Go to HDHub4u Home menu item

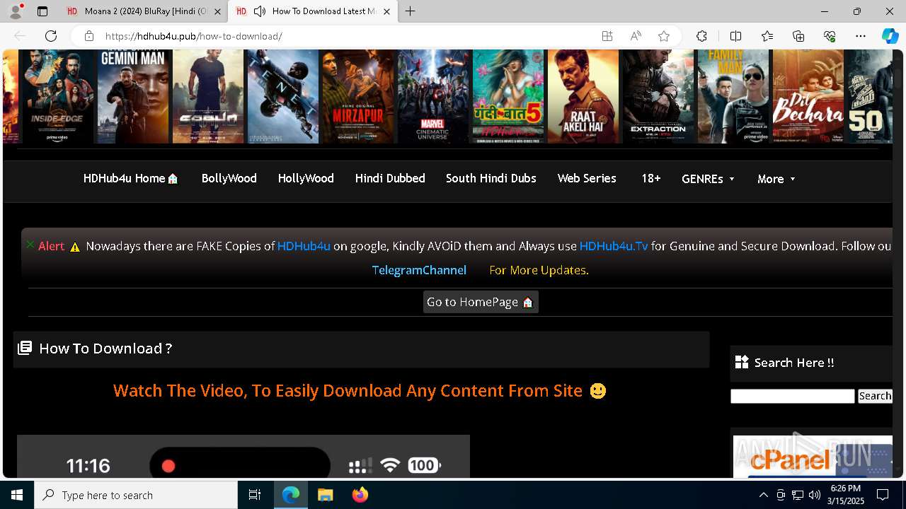(131, 179)
